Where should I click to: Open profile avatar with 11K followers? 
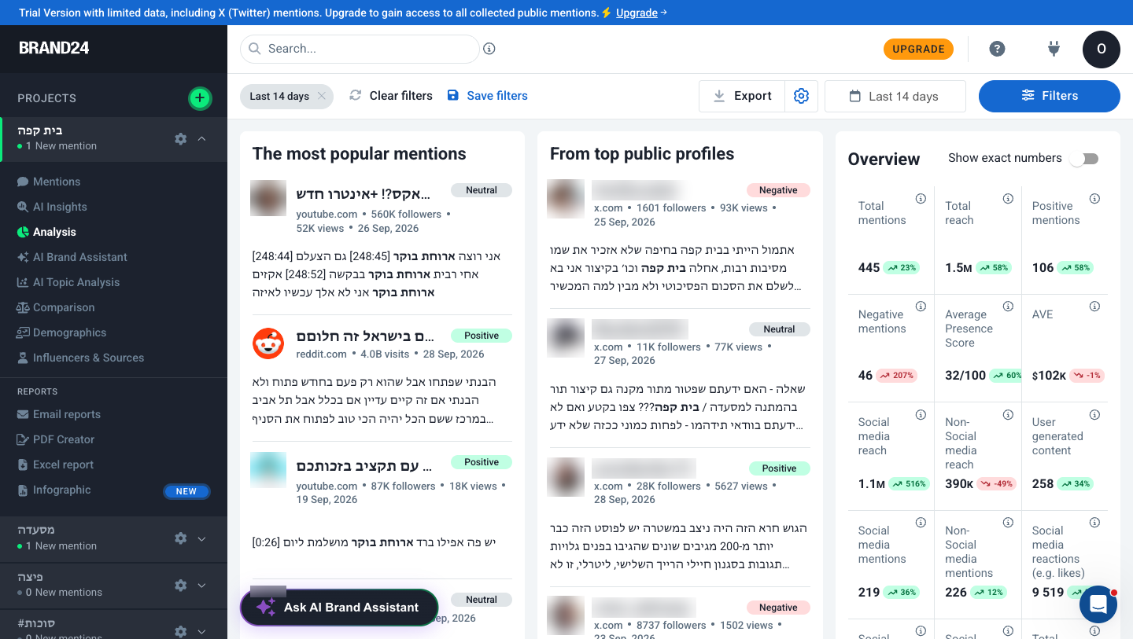[x=566, y=338]
